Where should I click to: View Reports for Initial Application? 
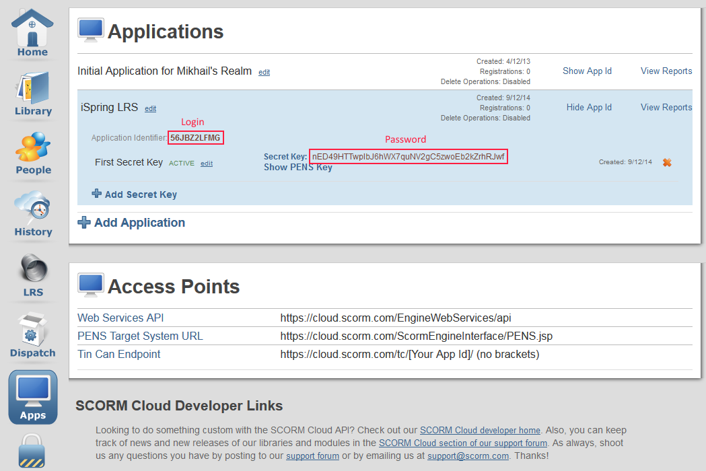666,71
